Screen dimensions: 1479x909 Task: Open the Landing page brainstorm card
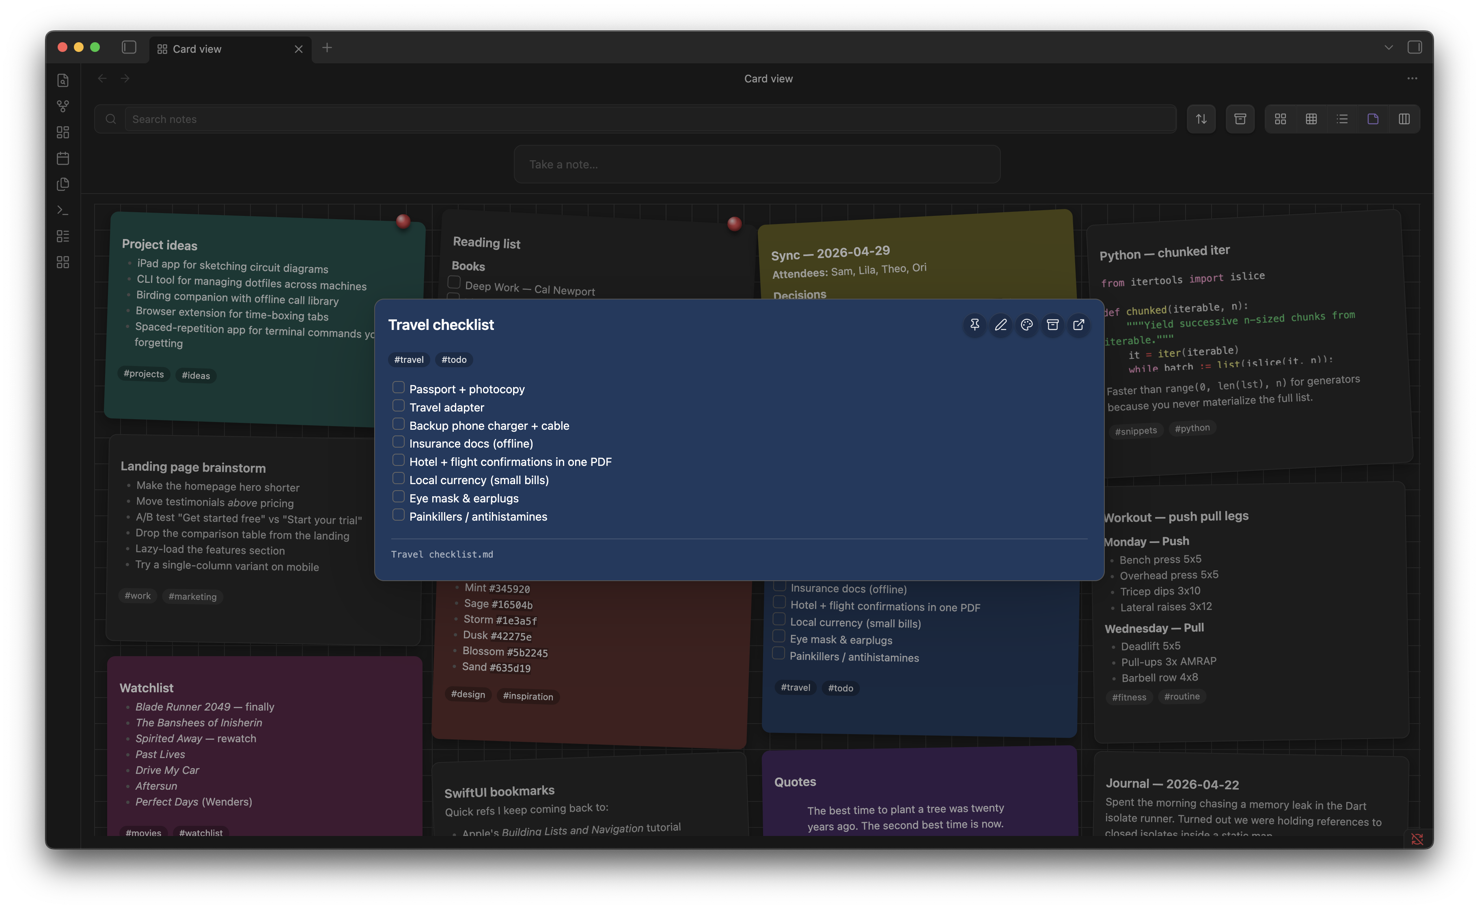(263, 540)
